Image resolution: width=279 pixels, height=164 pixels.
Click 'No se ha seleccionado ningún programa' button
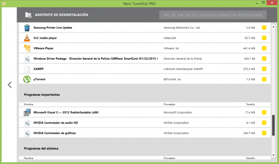coord(213,15)
